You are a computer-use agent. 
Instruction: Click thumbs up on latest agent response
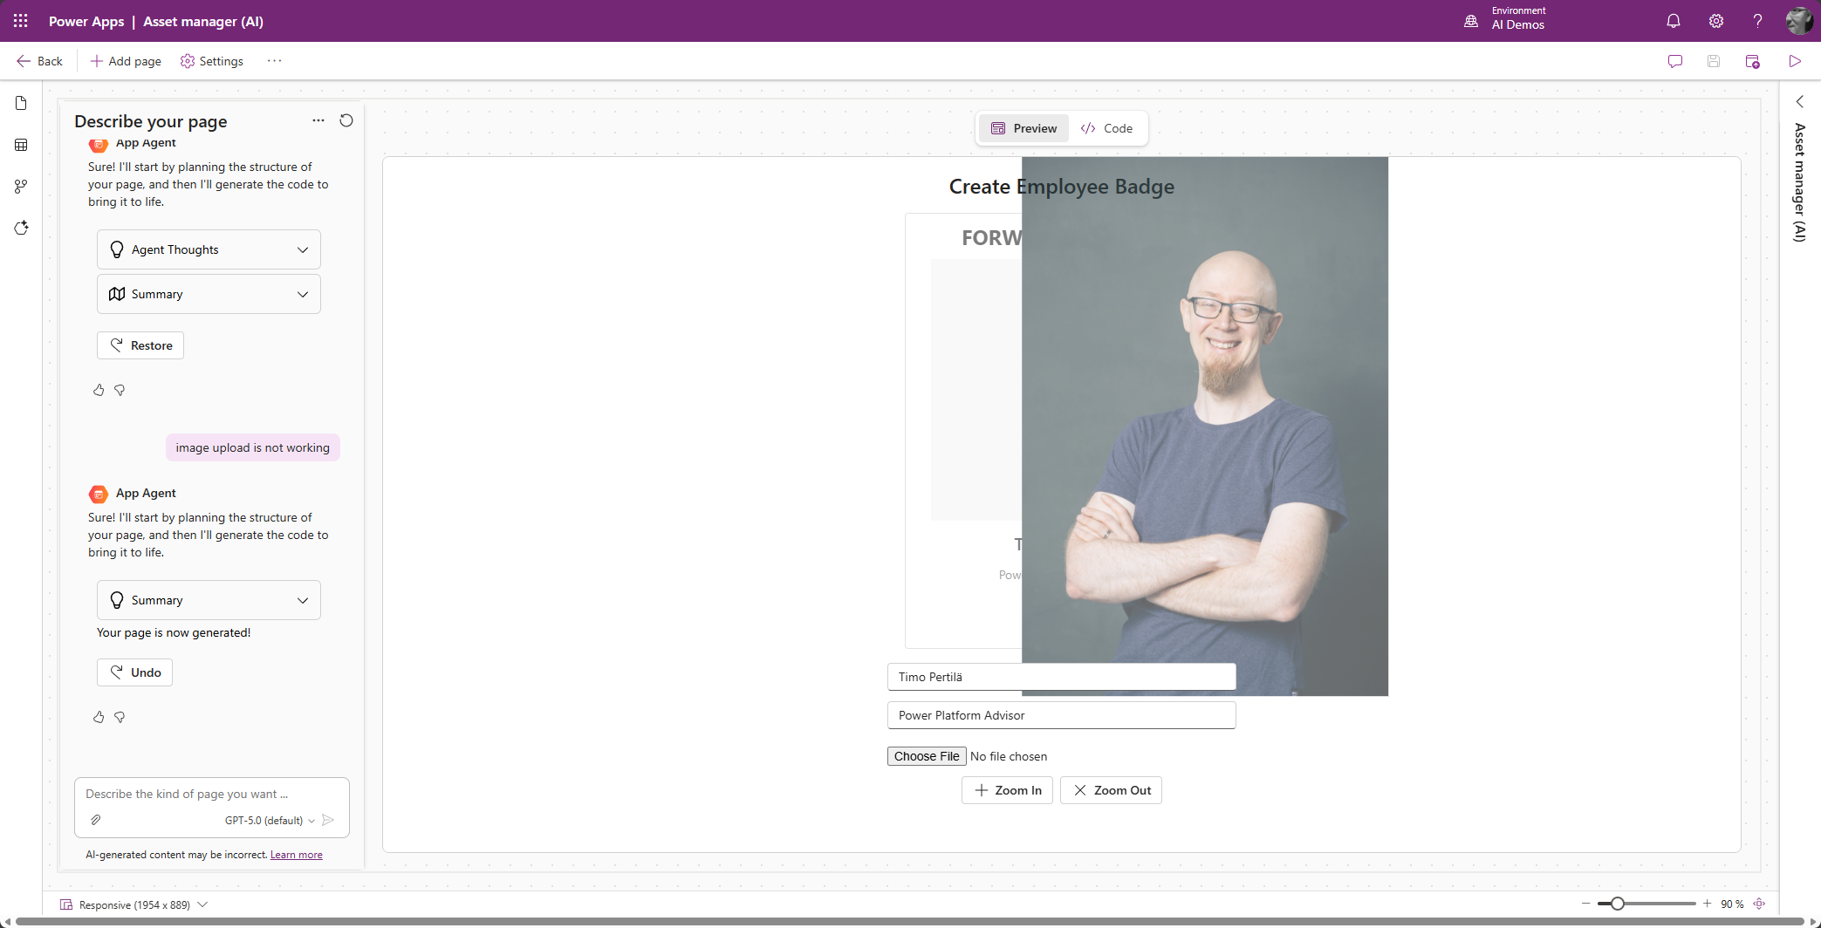pyautogui.click(x=99, y=717)
